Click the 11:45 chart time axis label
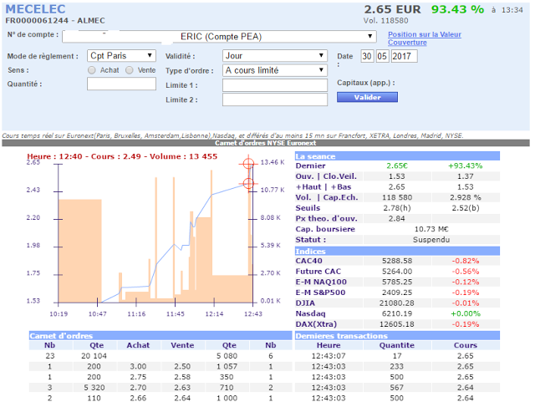535x402 pixels. click(x=175, y=314)
